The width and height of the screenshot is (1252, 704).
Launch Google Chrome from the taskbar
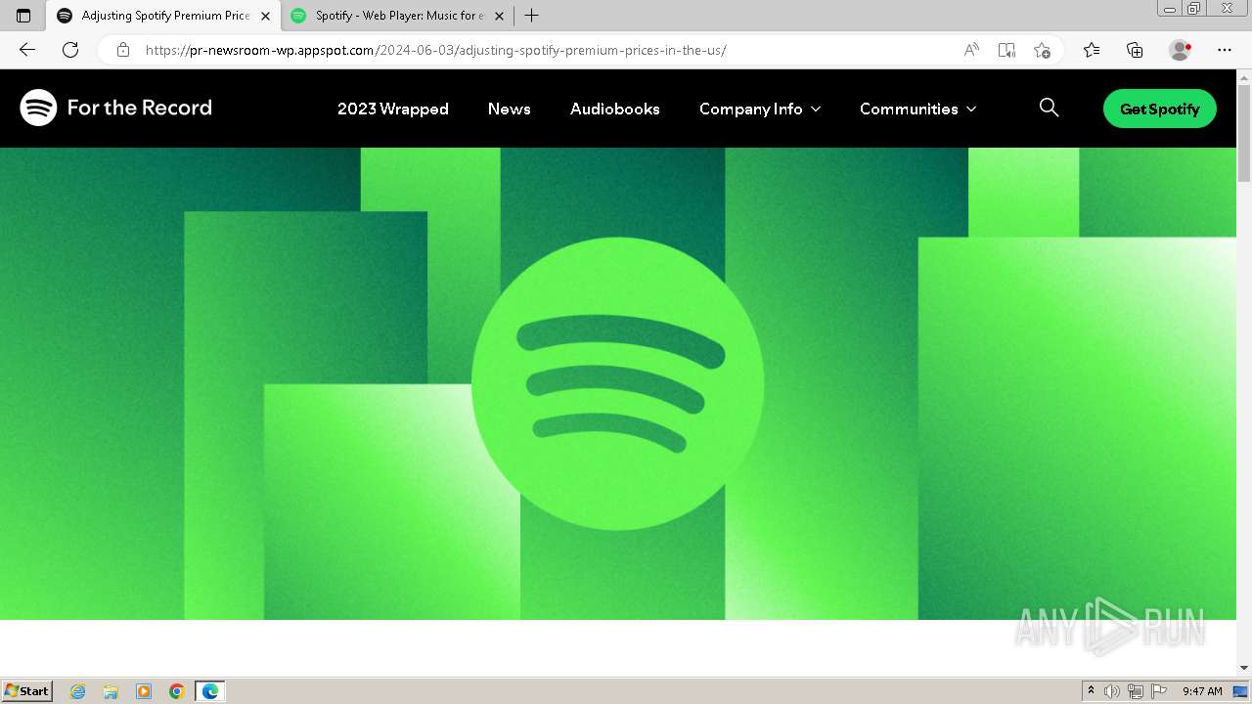coord(177,691)
